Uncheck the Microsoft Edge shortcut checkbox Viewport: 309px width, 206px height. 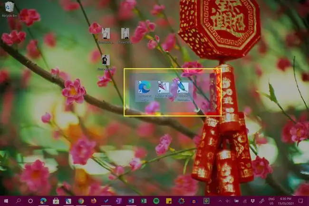click(x=140, y=82)
